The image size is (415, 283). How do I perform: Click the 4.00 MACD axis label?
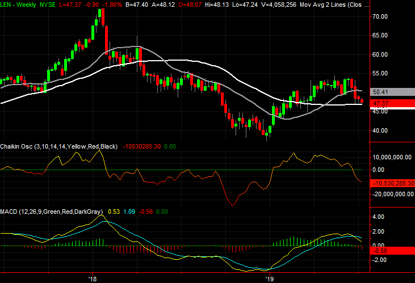coord(378,217)
